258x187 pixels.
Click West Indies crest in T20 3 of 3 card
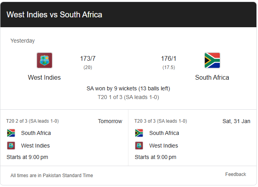pyautogui.click(x=139, y=146)
